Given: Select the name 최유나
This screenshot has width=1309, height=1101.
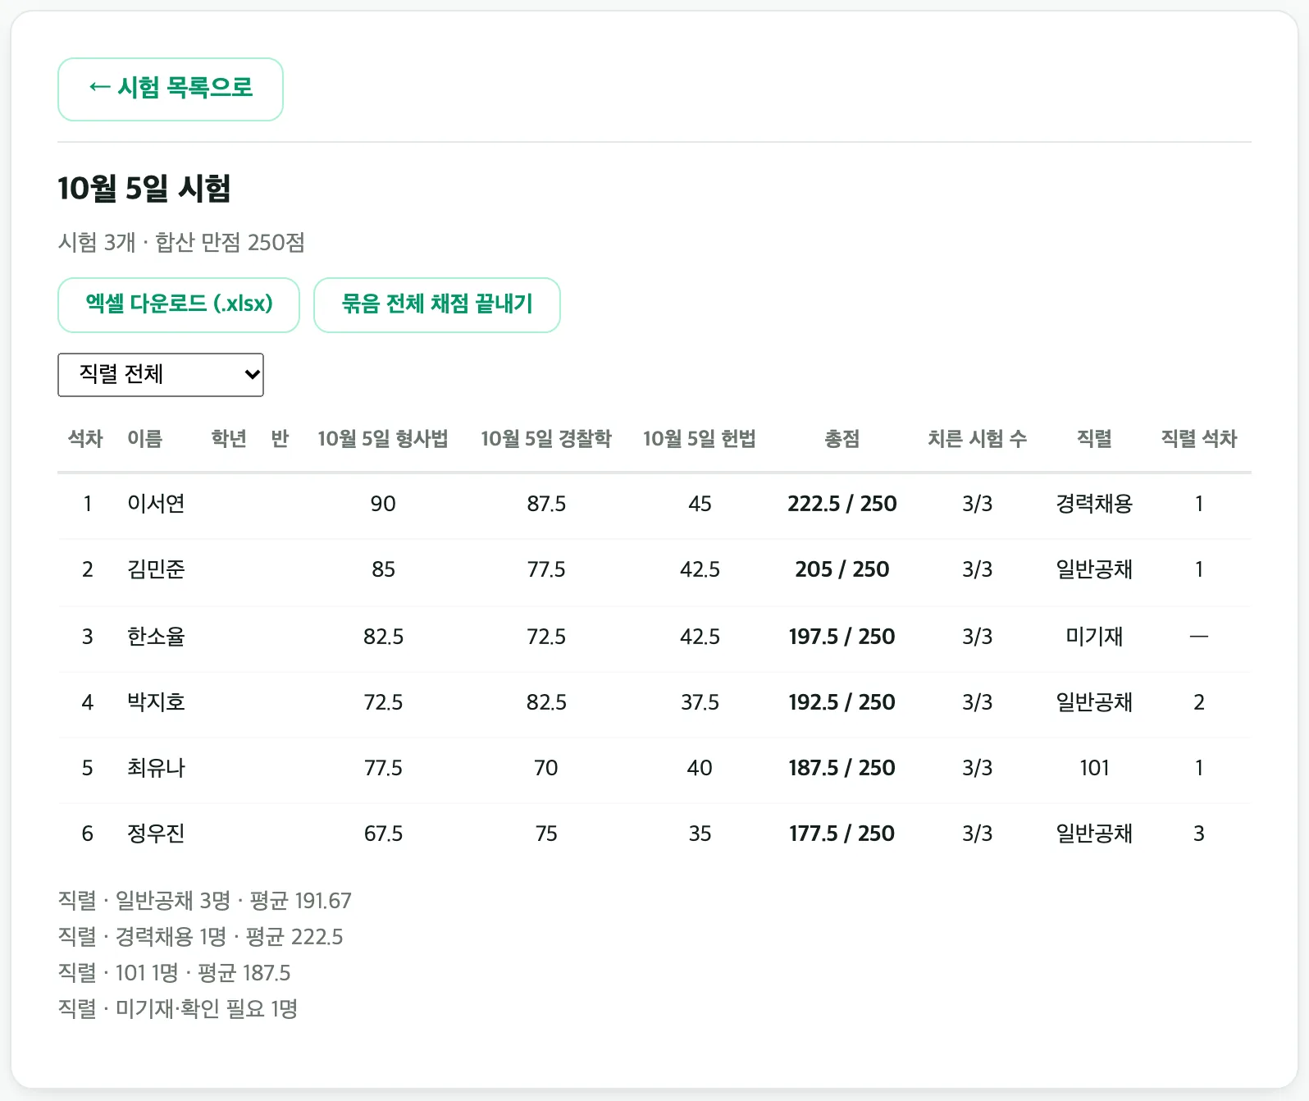Looking at the screenshot, I should pos(156,768).
